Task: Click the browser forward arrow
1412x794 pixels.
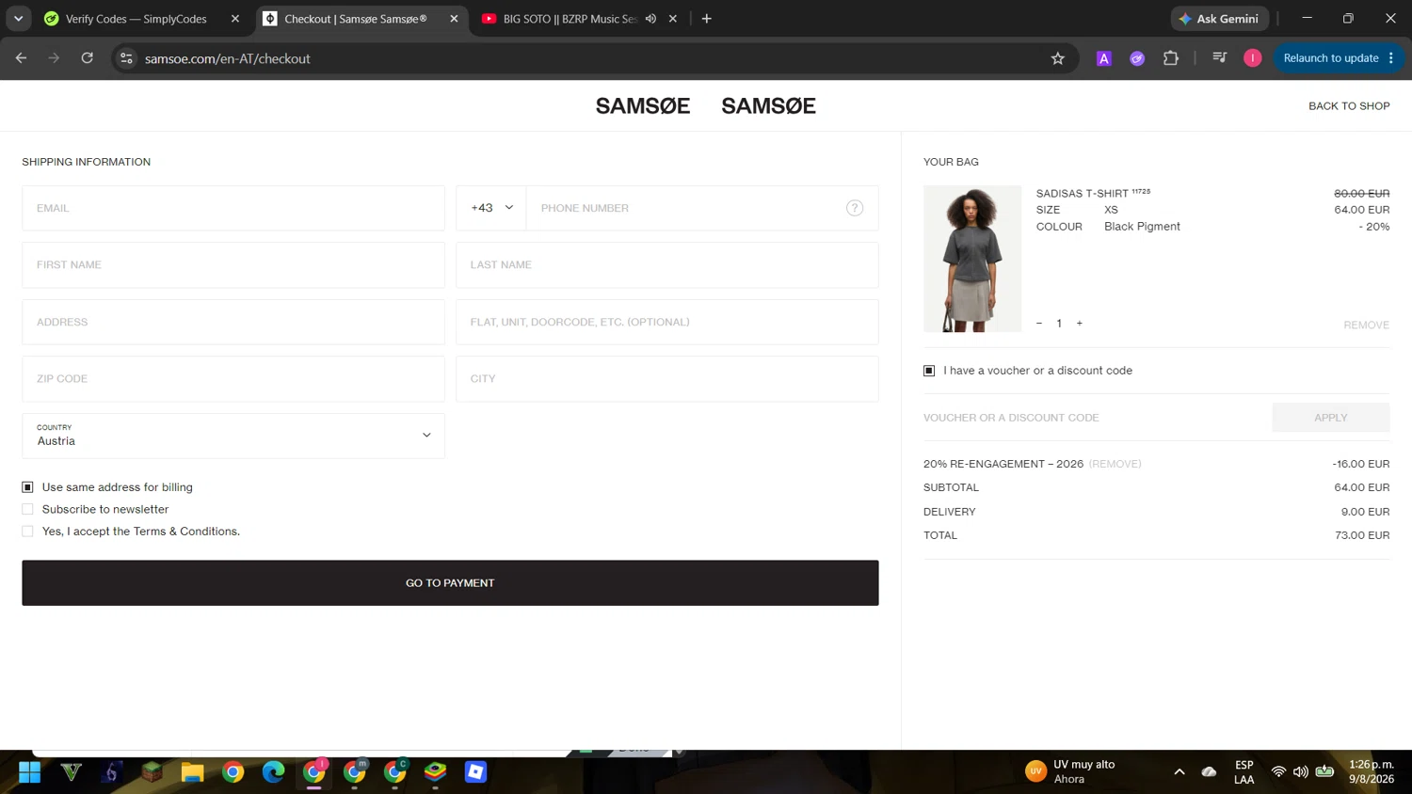Action: pos(54,58)
